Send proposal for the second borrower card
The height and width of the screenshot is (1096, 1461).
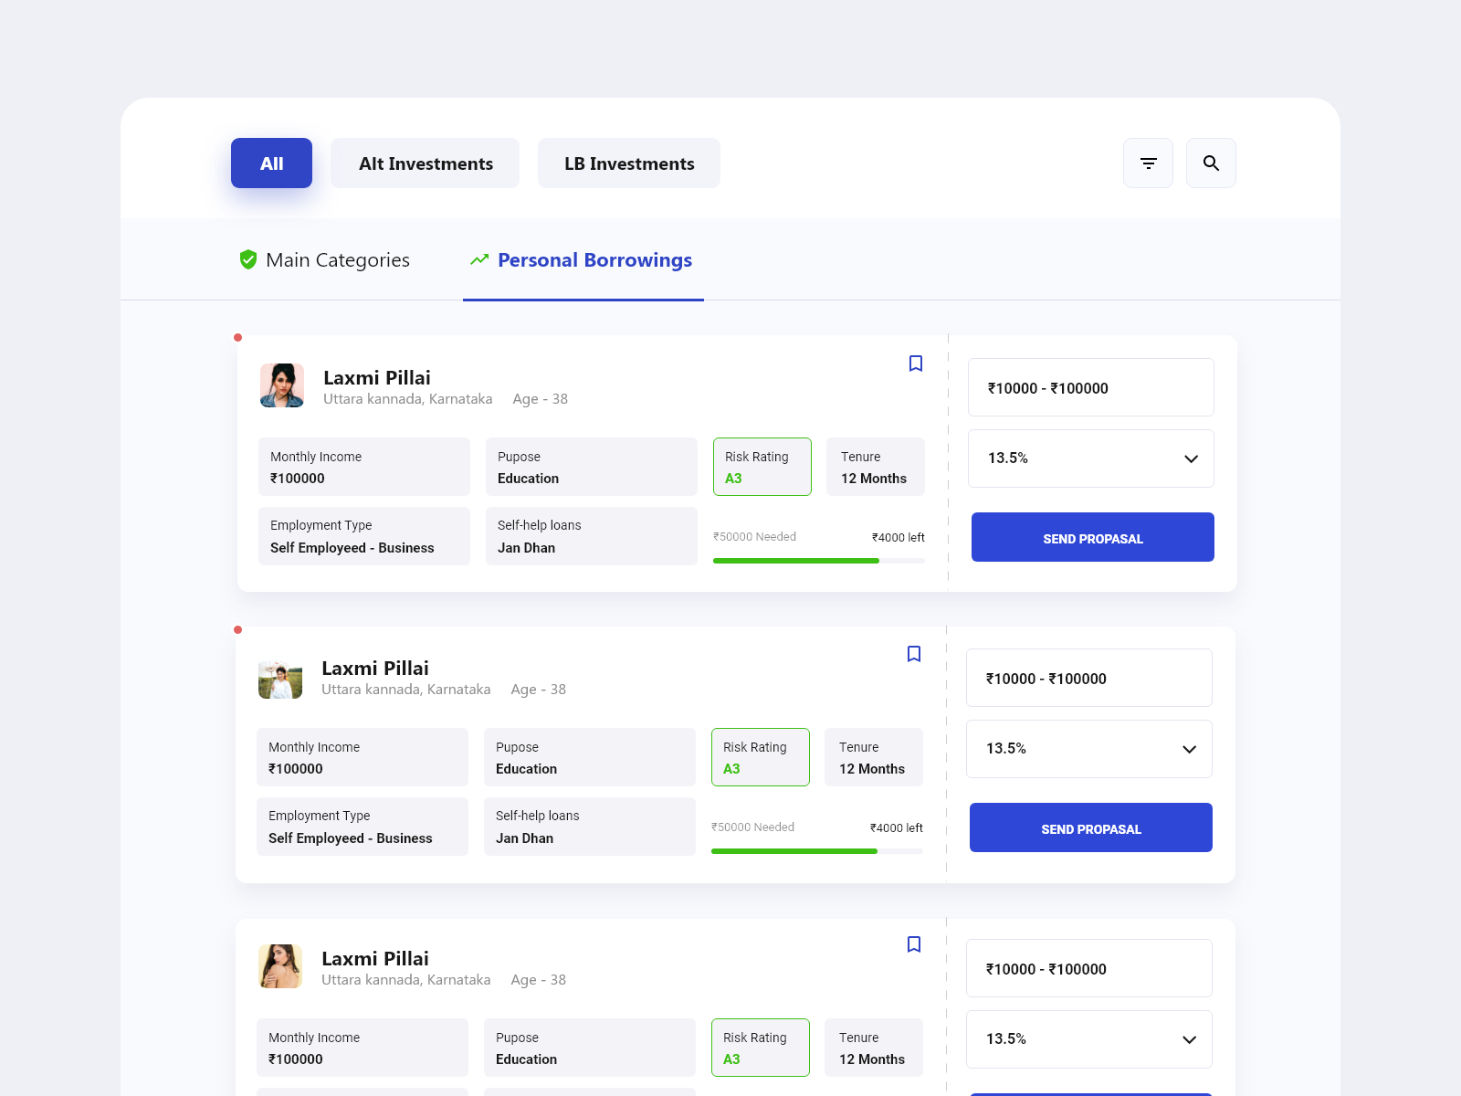(x=1091, y=827)
